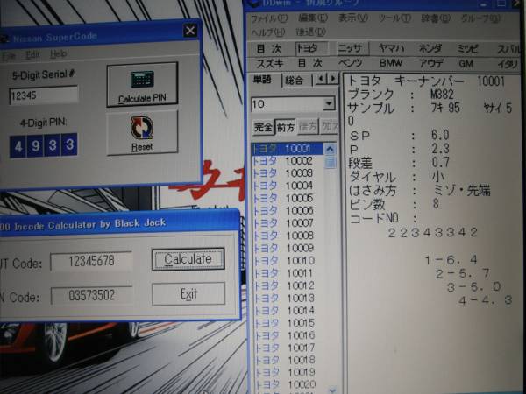Close the Nissan SuperCode window

(x=190, y=31)
